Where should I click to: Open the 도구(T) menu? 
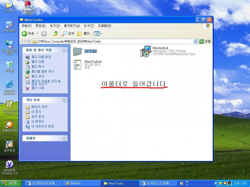pyautogui.click(x=89, y=26)
